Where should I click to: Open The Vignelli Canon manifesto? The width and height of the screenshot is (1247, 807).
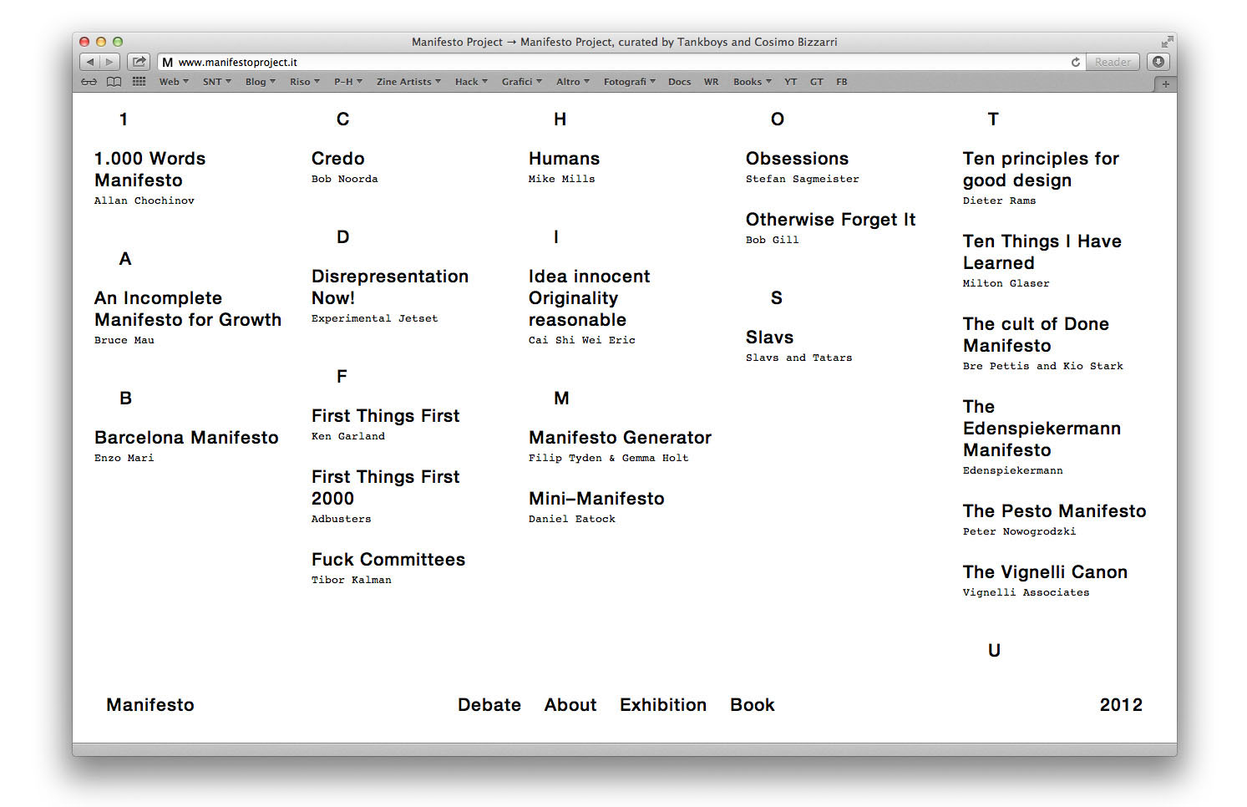[x=1045, y=571]
